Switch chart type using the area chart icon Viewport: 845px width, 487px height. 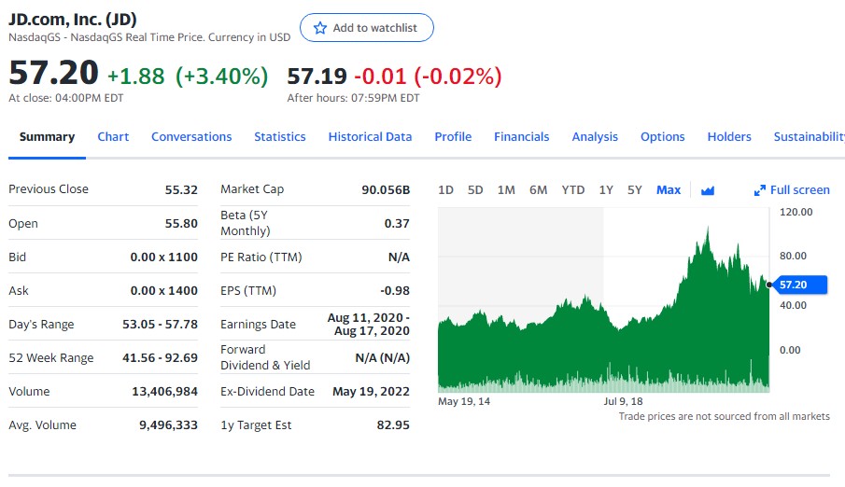click(708, 190)
